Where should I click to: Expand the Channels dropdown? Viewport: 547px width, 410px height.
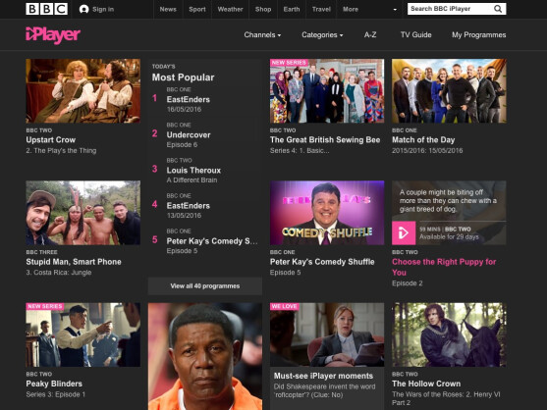point(262,35)
